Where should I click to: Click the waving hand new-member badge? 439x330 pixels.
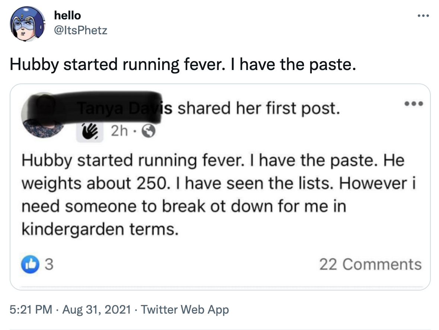coord(89,131)
